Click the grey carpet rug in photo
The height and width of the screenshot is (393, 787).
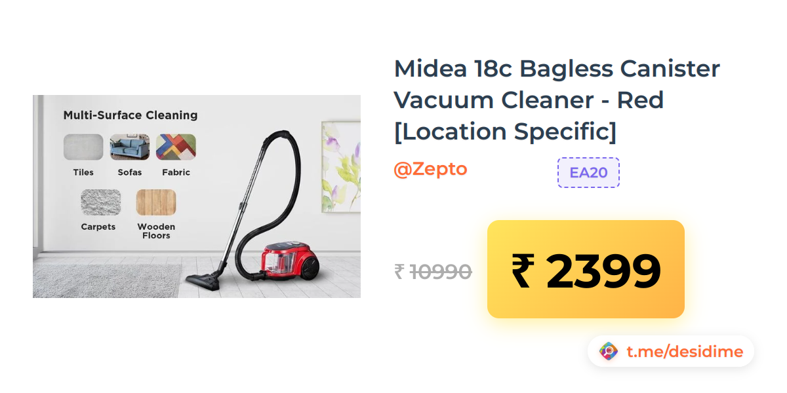click(106, 280)
